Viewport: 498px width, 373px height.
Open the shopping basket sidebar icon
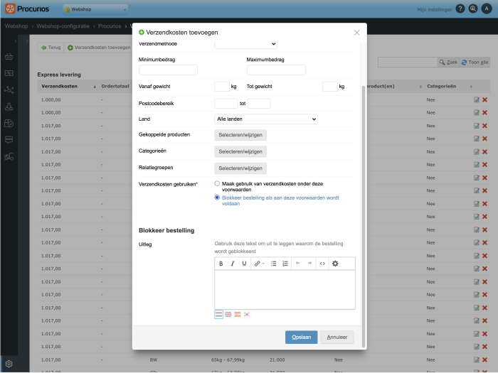[x=9, y=57]
